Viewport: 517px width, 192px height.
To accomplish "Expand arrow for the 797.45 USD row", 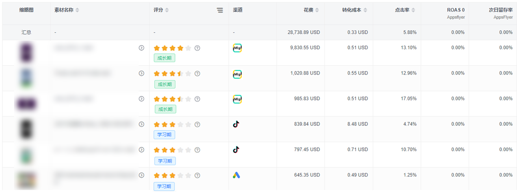I will point(142,150).
